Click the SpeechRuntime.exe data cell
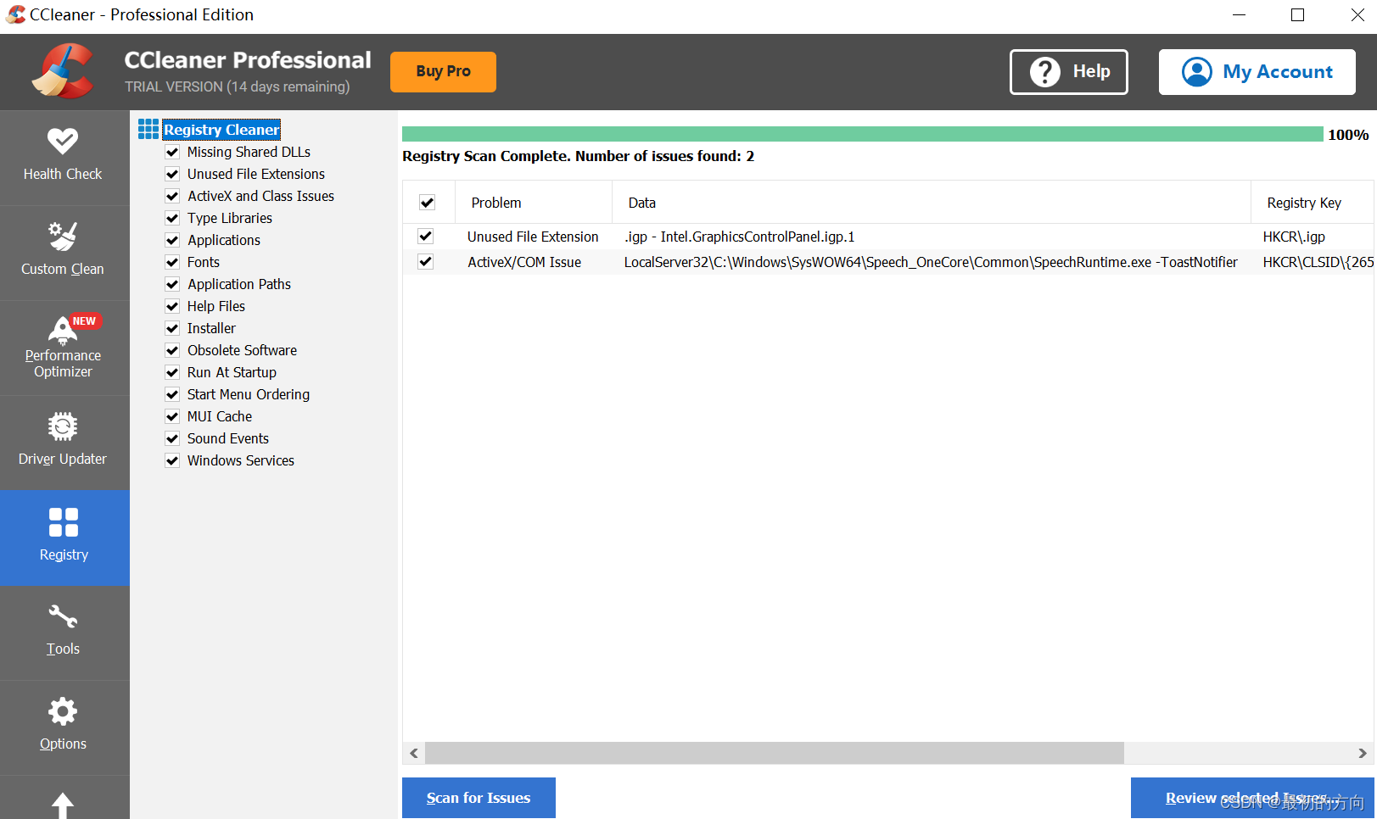 tap(931, 262)
